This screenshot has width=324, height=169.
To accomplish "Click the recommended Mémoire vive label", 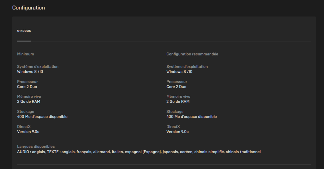I will (x=178, y=96).
